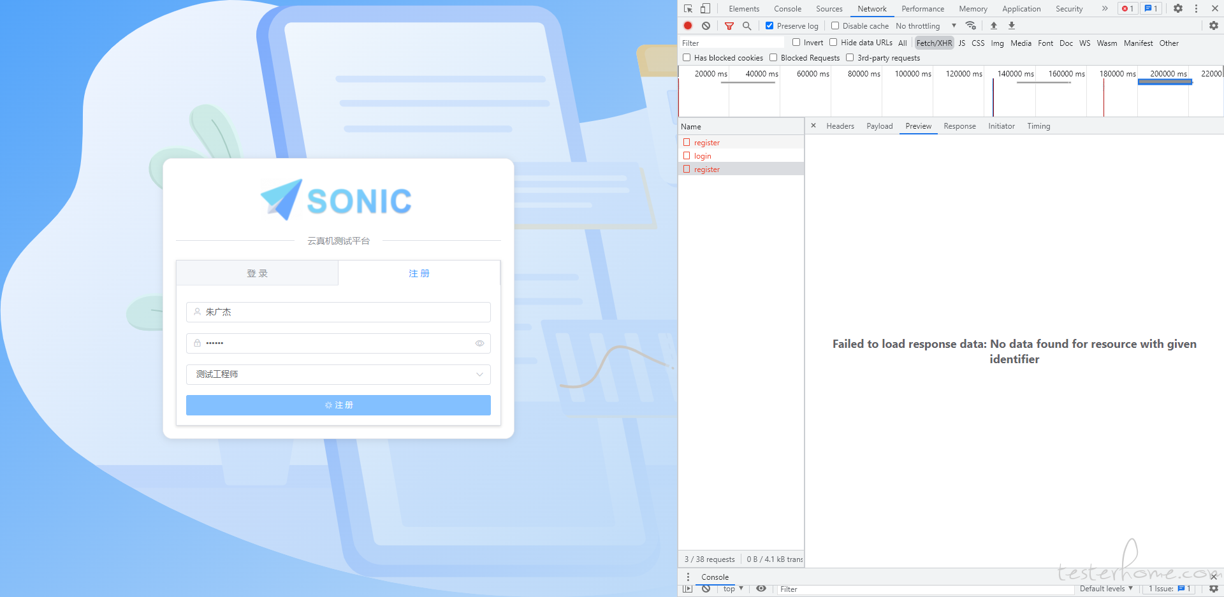This screenshot has height=597, width=1224.
Task: Open console drawer three-dot menu
Action: (x=688, y=577)
